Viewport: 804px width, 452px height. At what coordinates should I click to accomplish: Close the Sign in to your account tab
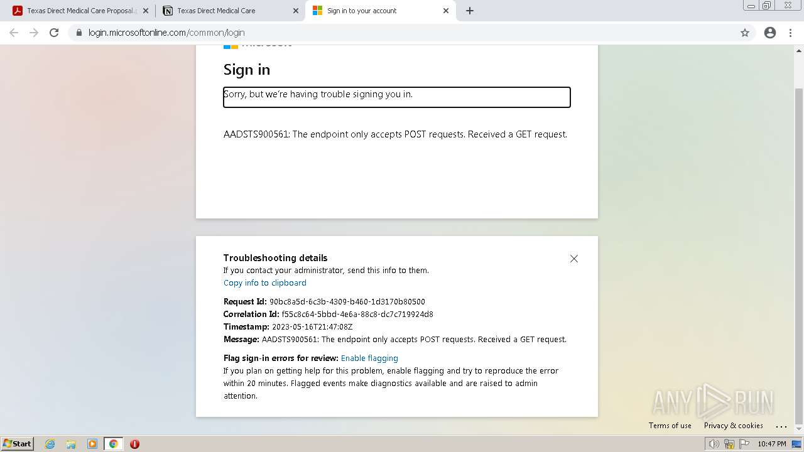pos(446,11)
